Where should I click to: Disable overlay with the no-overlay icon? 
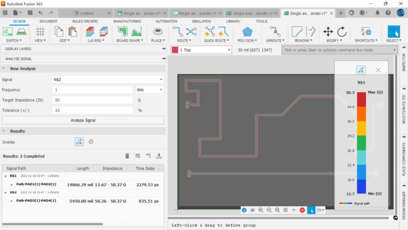tap(91, 142)
